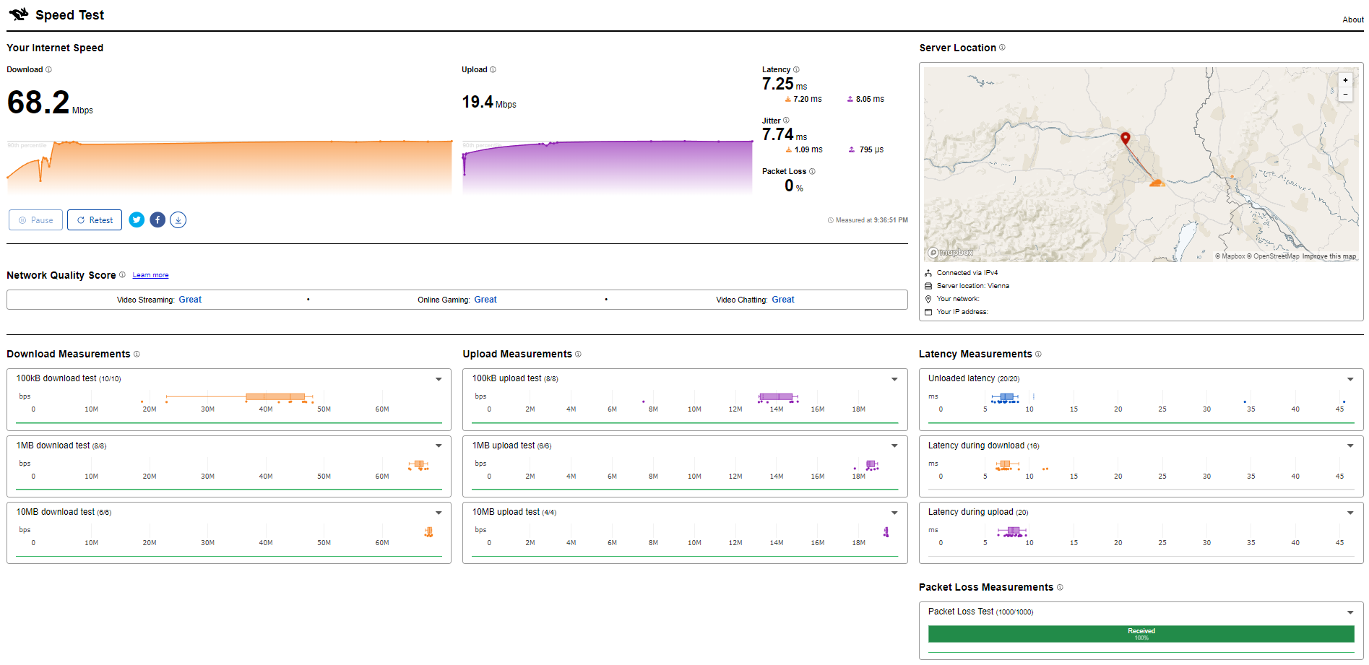
Task: Click the Retest button
Action: tap(94, 220)
